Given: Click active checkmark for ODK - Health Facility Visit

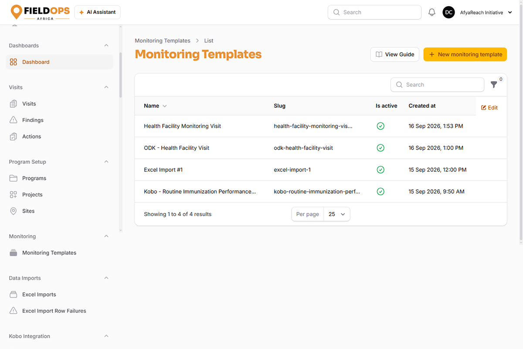Looking at the screenshot, I should [380, 148].
